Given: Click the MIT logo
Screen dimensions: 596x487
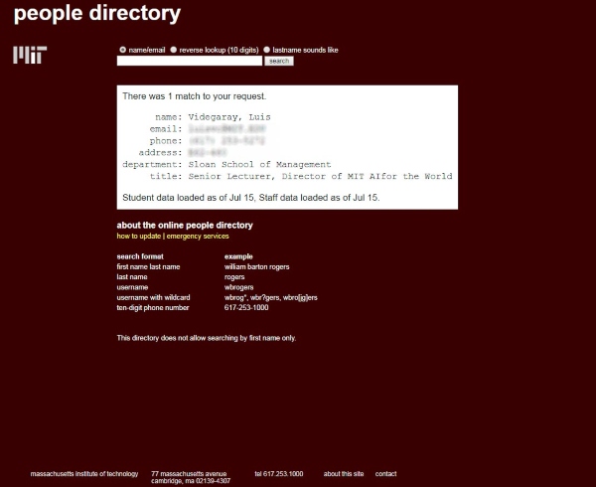Looking at the screenshot, I should [x=30, y=55].
